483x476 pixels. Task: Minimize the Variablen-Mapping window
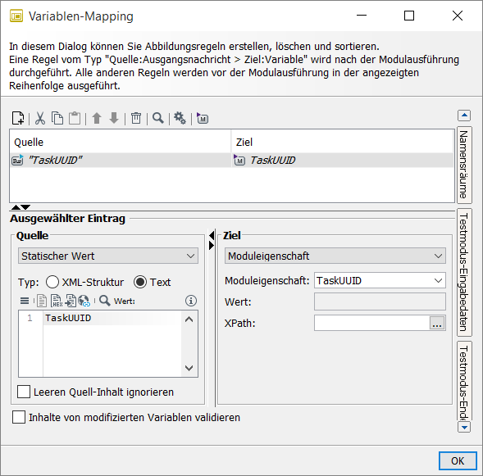click(x=362, y=16)
